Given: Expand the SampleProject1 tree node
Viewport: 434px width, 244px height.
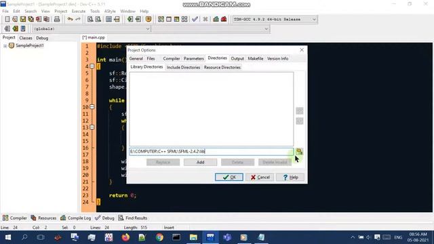Looking at the screenshot, I should (5, 45).
